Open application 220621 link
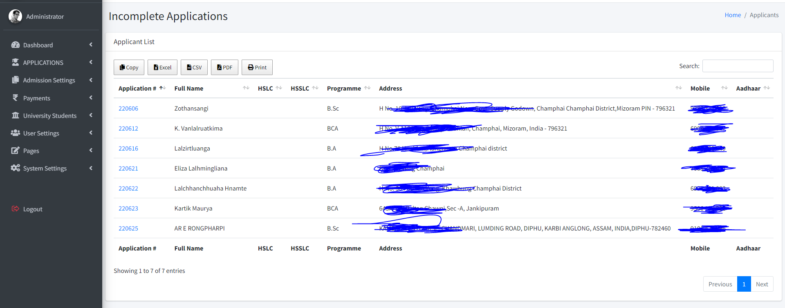 (128, 168)
